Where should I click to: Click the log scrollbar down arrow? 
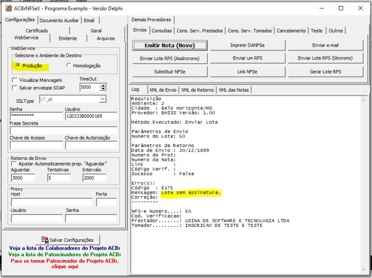[364, 269]
